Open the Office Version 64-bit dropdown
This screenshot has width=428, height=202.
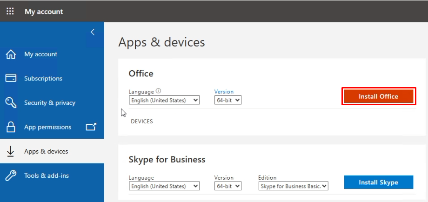click(228, 100)
